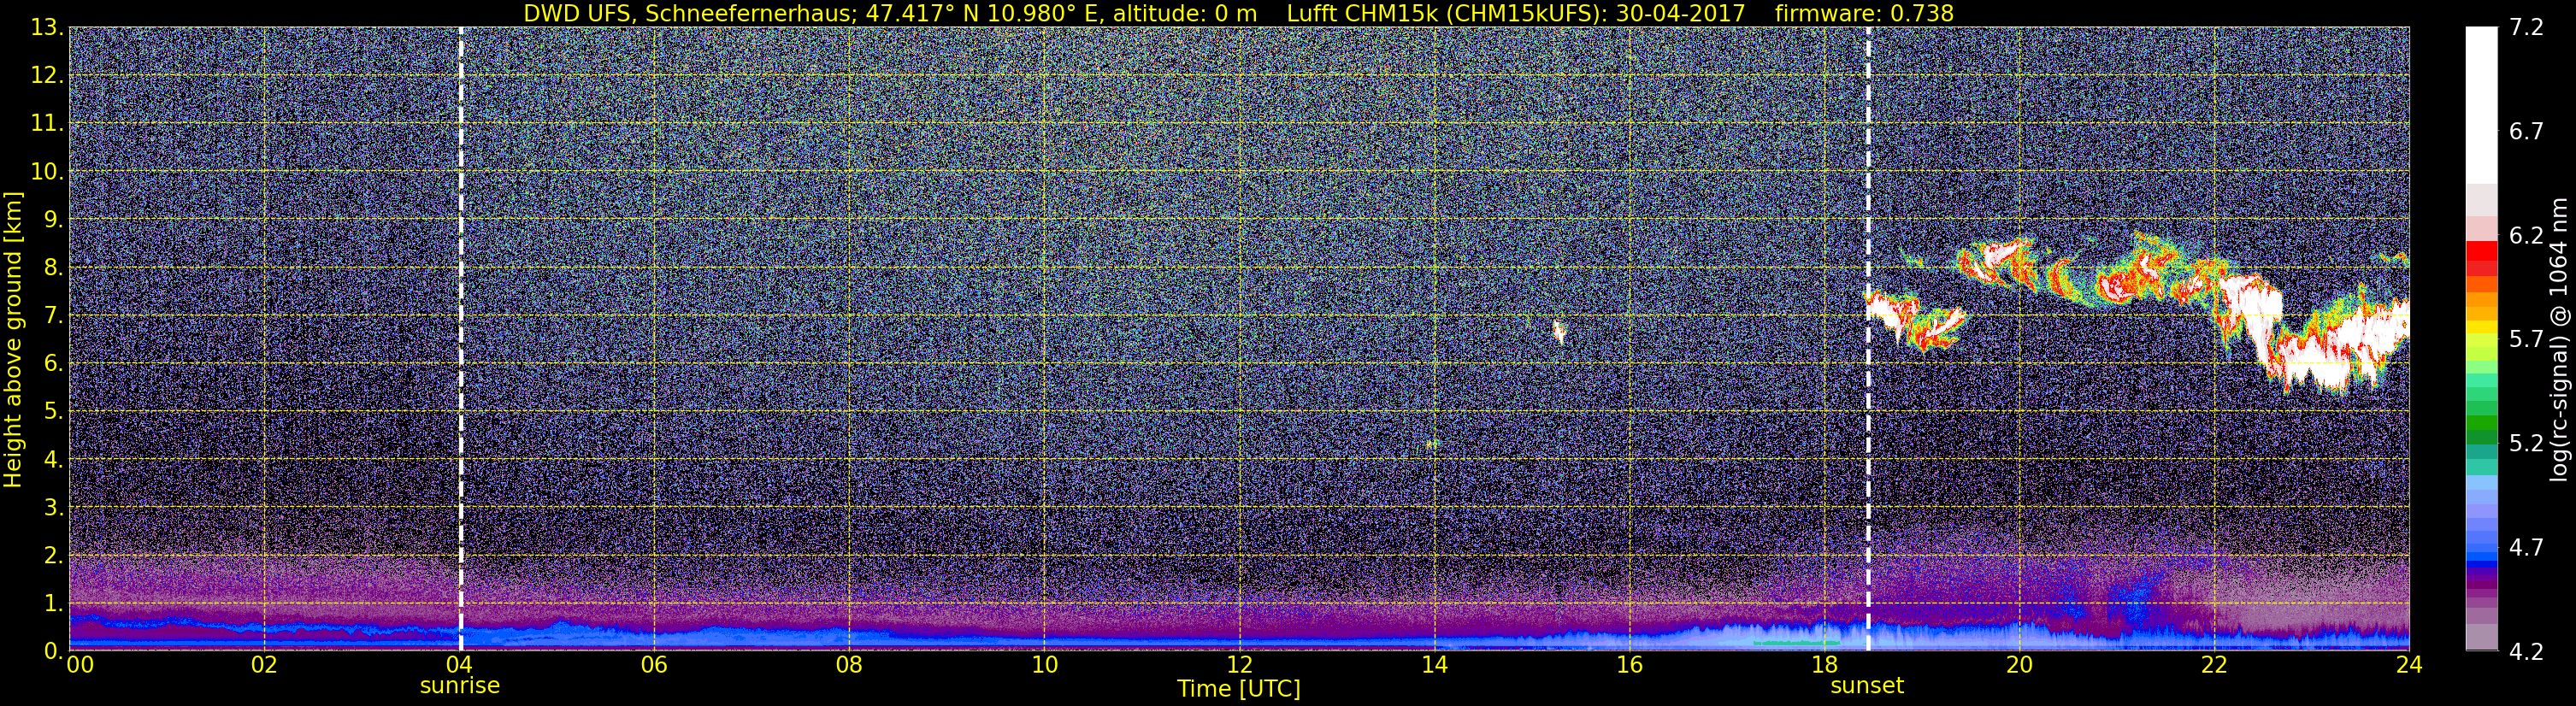This screenshot has width=2576, height=706.
Task: Click the time tick label 08
Action: pyautogui.click(x=849, y=665)
